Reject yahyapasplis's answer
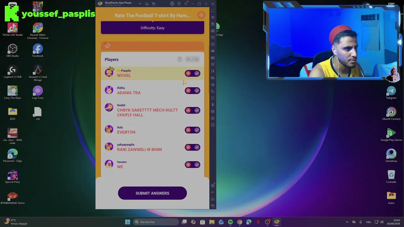This screenshot has width=404, height=227. (188, 147)
